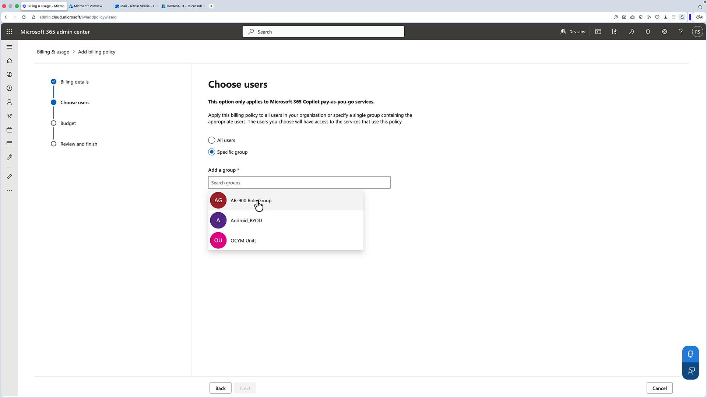Open the RS account avatar menu

click(697, 32)
